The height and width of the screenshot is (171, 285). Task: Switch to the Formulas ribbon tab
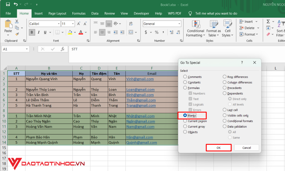click(79, 13)
